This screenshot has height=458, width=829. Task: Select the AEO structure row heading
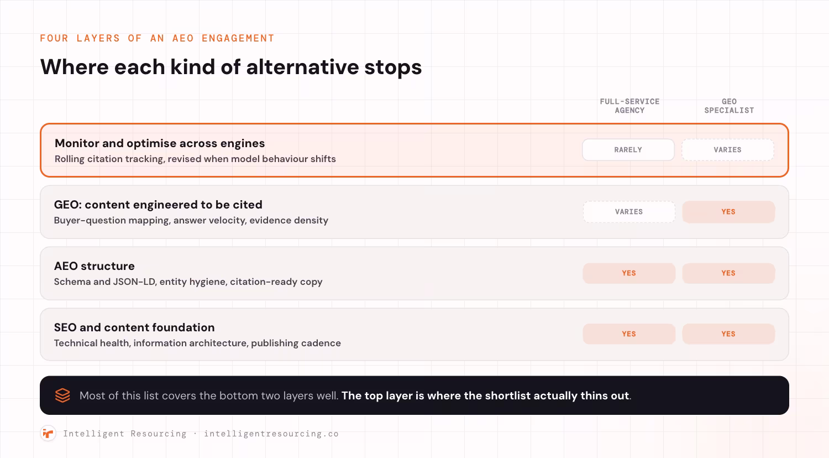pyautogui.click(x=95, y=266)
